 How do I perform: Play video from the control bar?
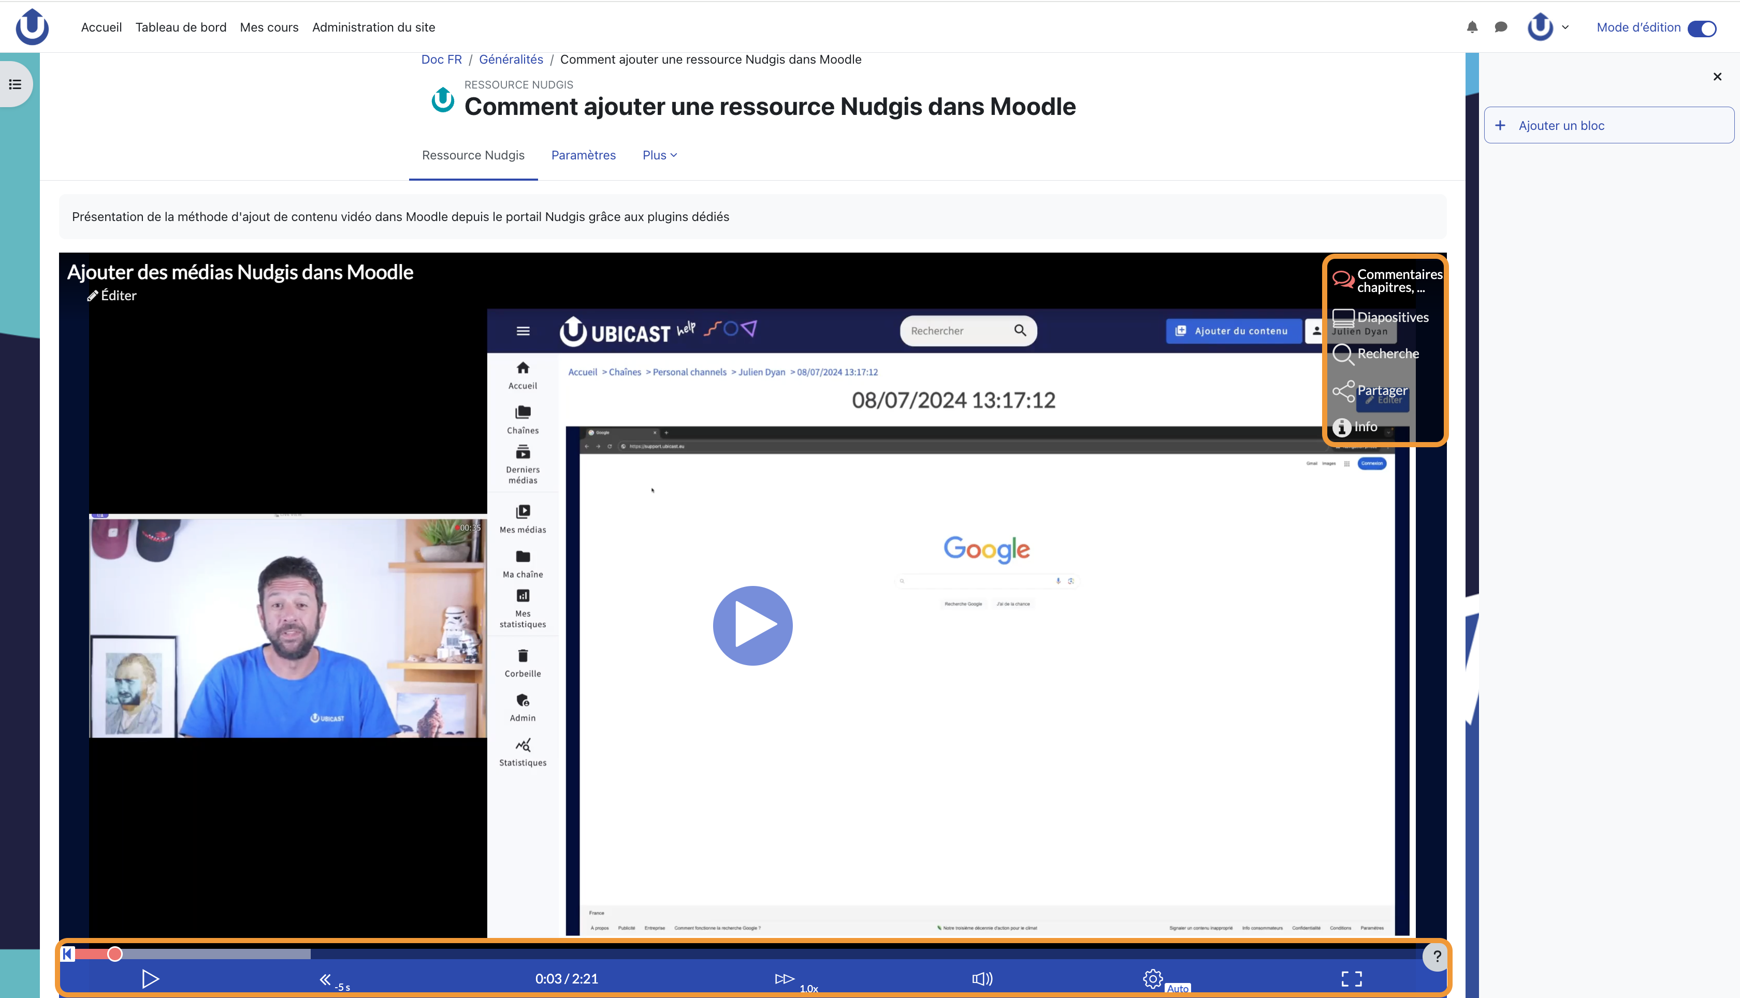point(150,978)
